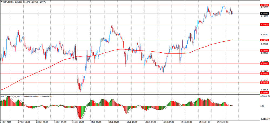Select the 1.25493 horizontal level label
The image size is (270, 124).
(265, 25)
